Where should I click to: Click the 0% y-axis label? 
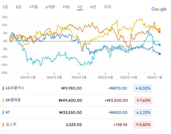(x=5, y=41)
